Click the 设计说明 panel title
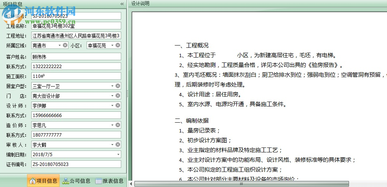The height and width of the screenshot is (187, 387). (140, 4)
